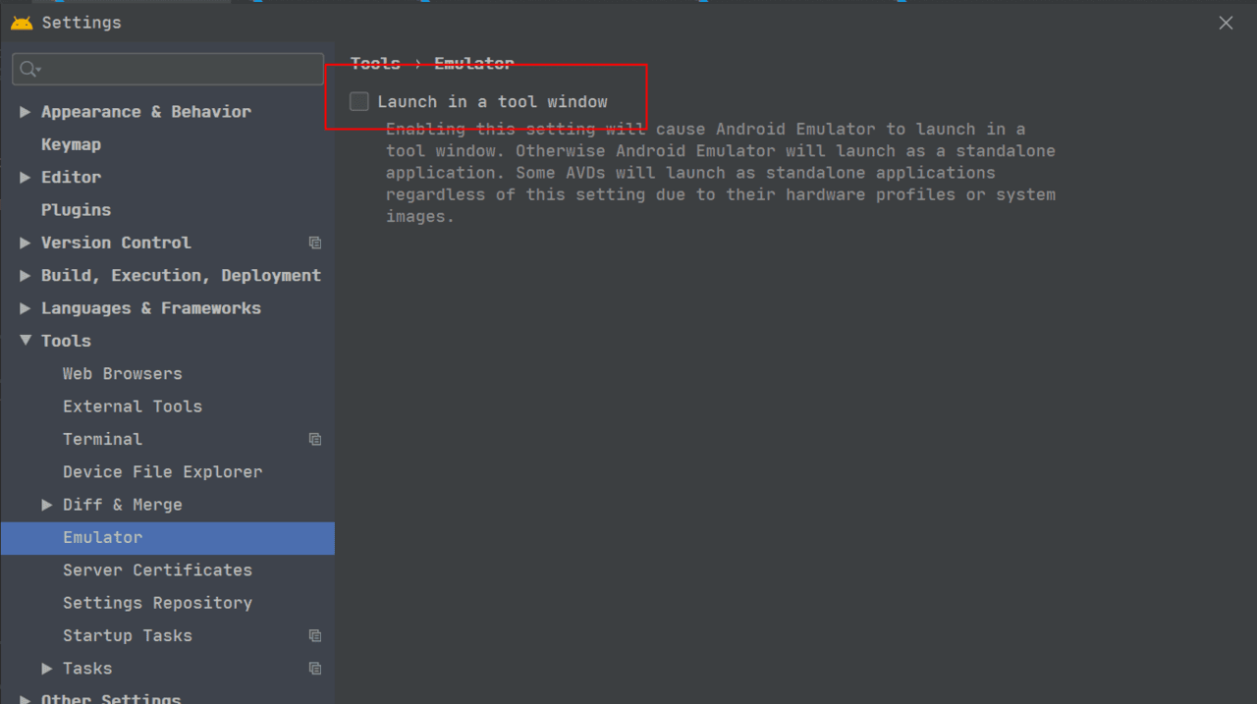Click the Emulator breadcrumb label
1257x704 pixels.
tap(474, 63)
